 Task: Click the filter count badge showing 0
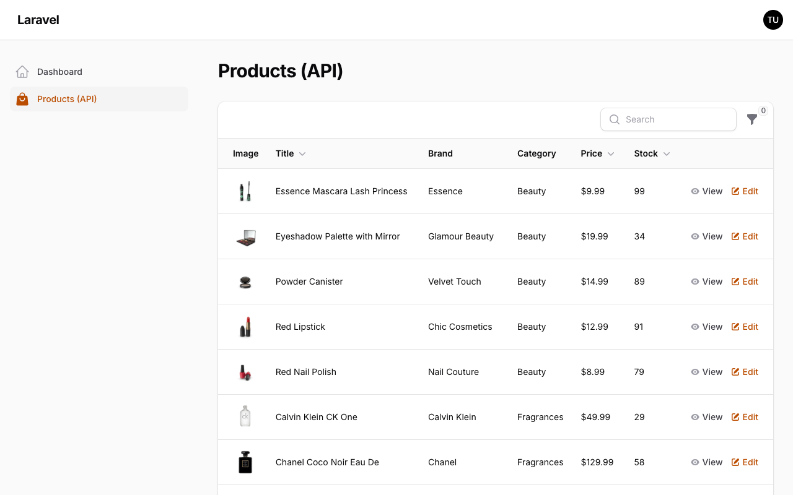click(764, 110)
